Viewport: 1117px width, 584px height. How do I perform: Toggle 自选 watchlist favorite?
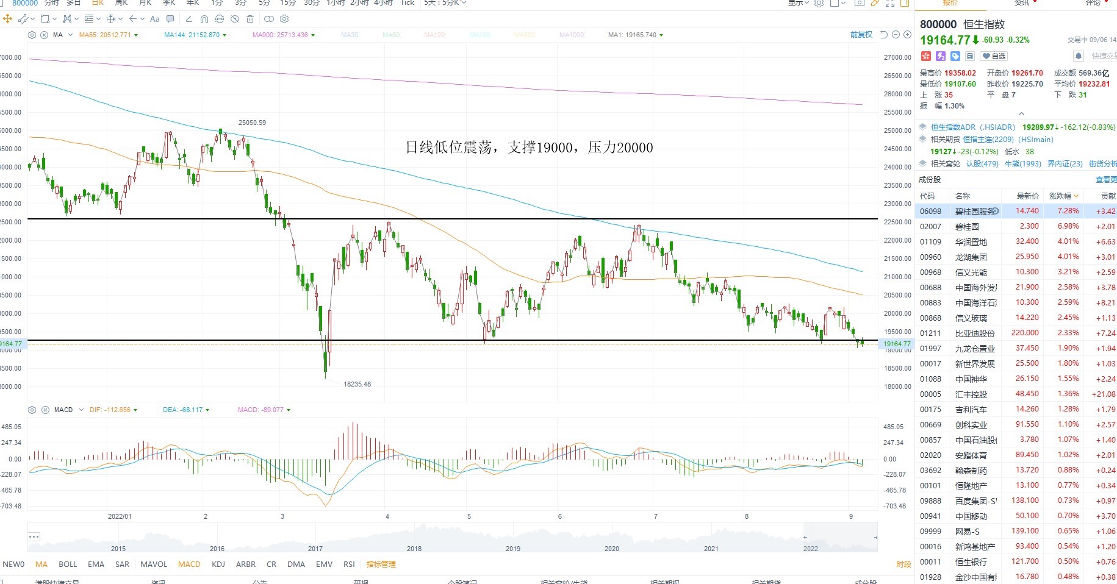tap(994, 56)
